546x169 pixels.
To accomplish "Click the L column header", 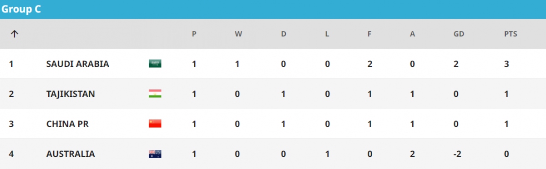I will (327, 34).
